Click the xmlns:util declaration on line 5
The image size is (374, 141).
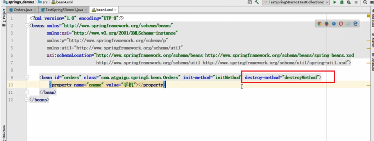pyautogui.click(x=115, y=48)
